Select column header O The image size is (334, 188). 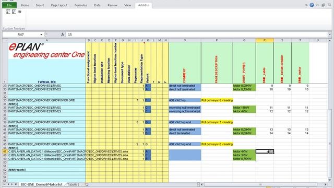[185, 40]
